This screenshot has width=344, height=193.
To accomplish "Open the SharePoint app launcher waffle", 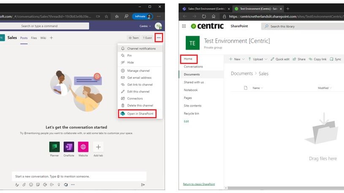I will coord(184,26).
